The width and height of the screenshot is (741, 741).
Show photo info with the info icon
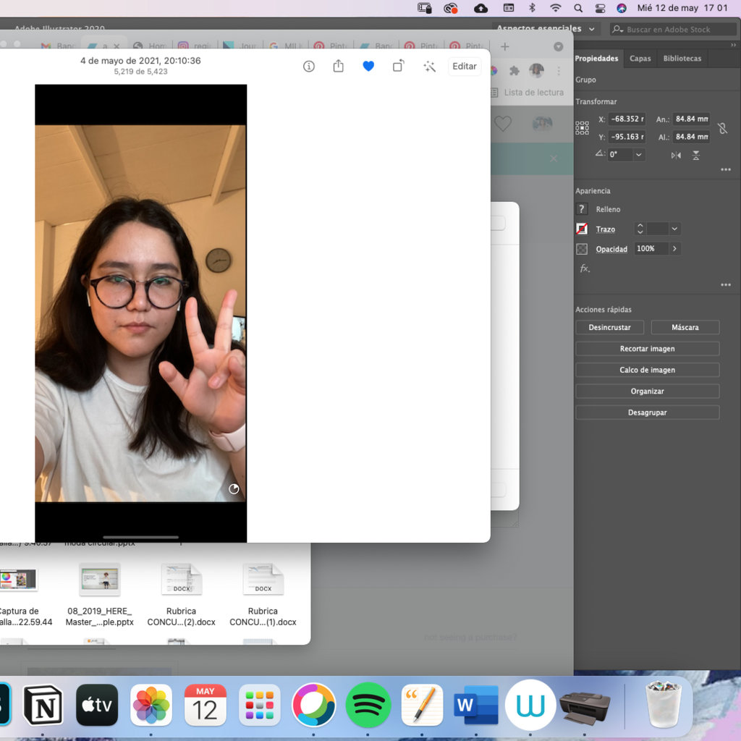pyautogui.click(x=309, y=67)
